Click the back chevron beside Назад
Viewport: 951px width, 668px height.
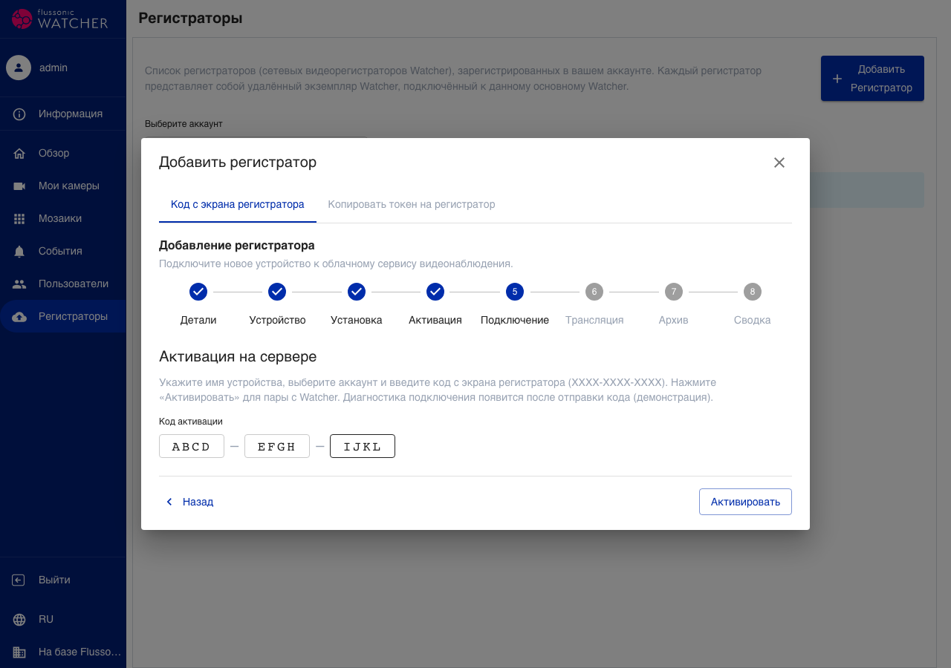[169, 502]
